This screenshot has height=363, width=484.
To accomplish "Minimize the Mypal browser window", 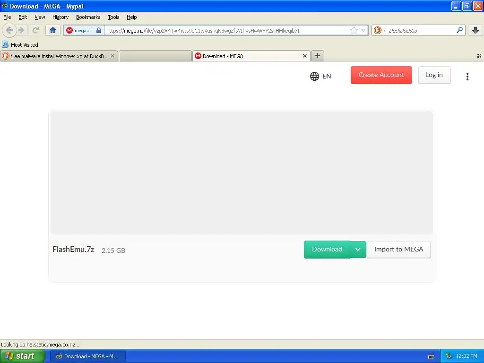I will 456,6.
